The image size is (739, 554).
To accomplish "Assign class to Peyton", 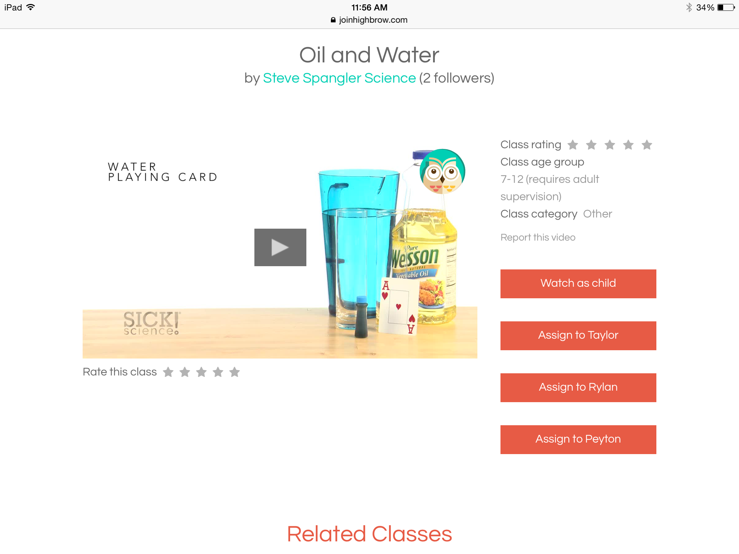I will click(578, 439).
